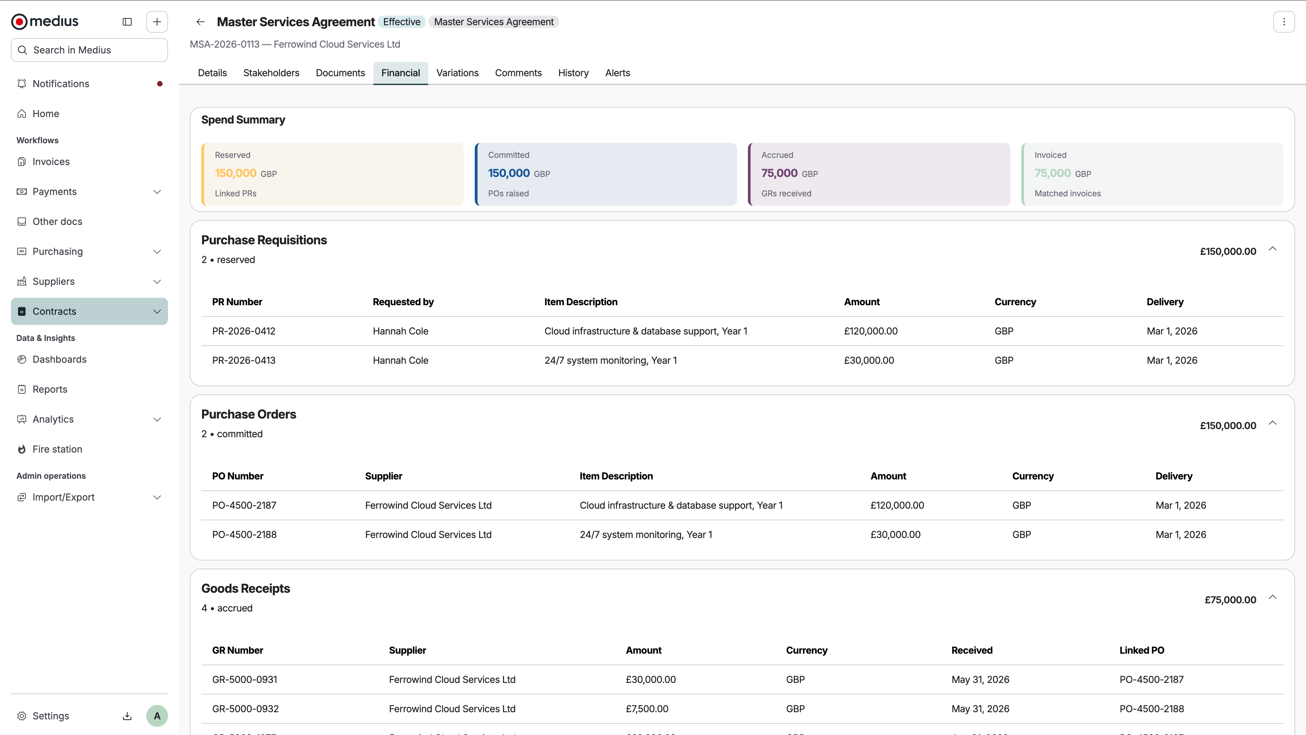
Task: Collapse the Goods Receipts section
Action: pos(1273,597)
